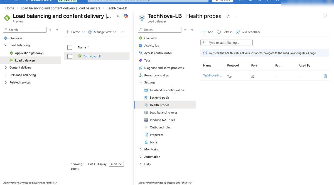
Task: Click the left panel Search field
Action: (x=25, y=30)
